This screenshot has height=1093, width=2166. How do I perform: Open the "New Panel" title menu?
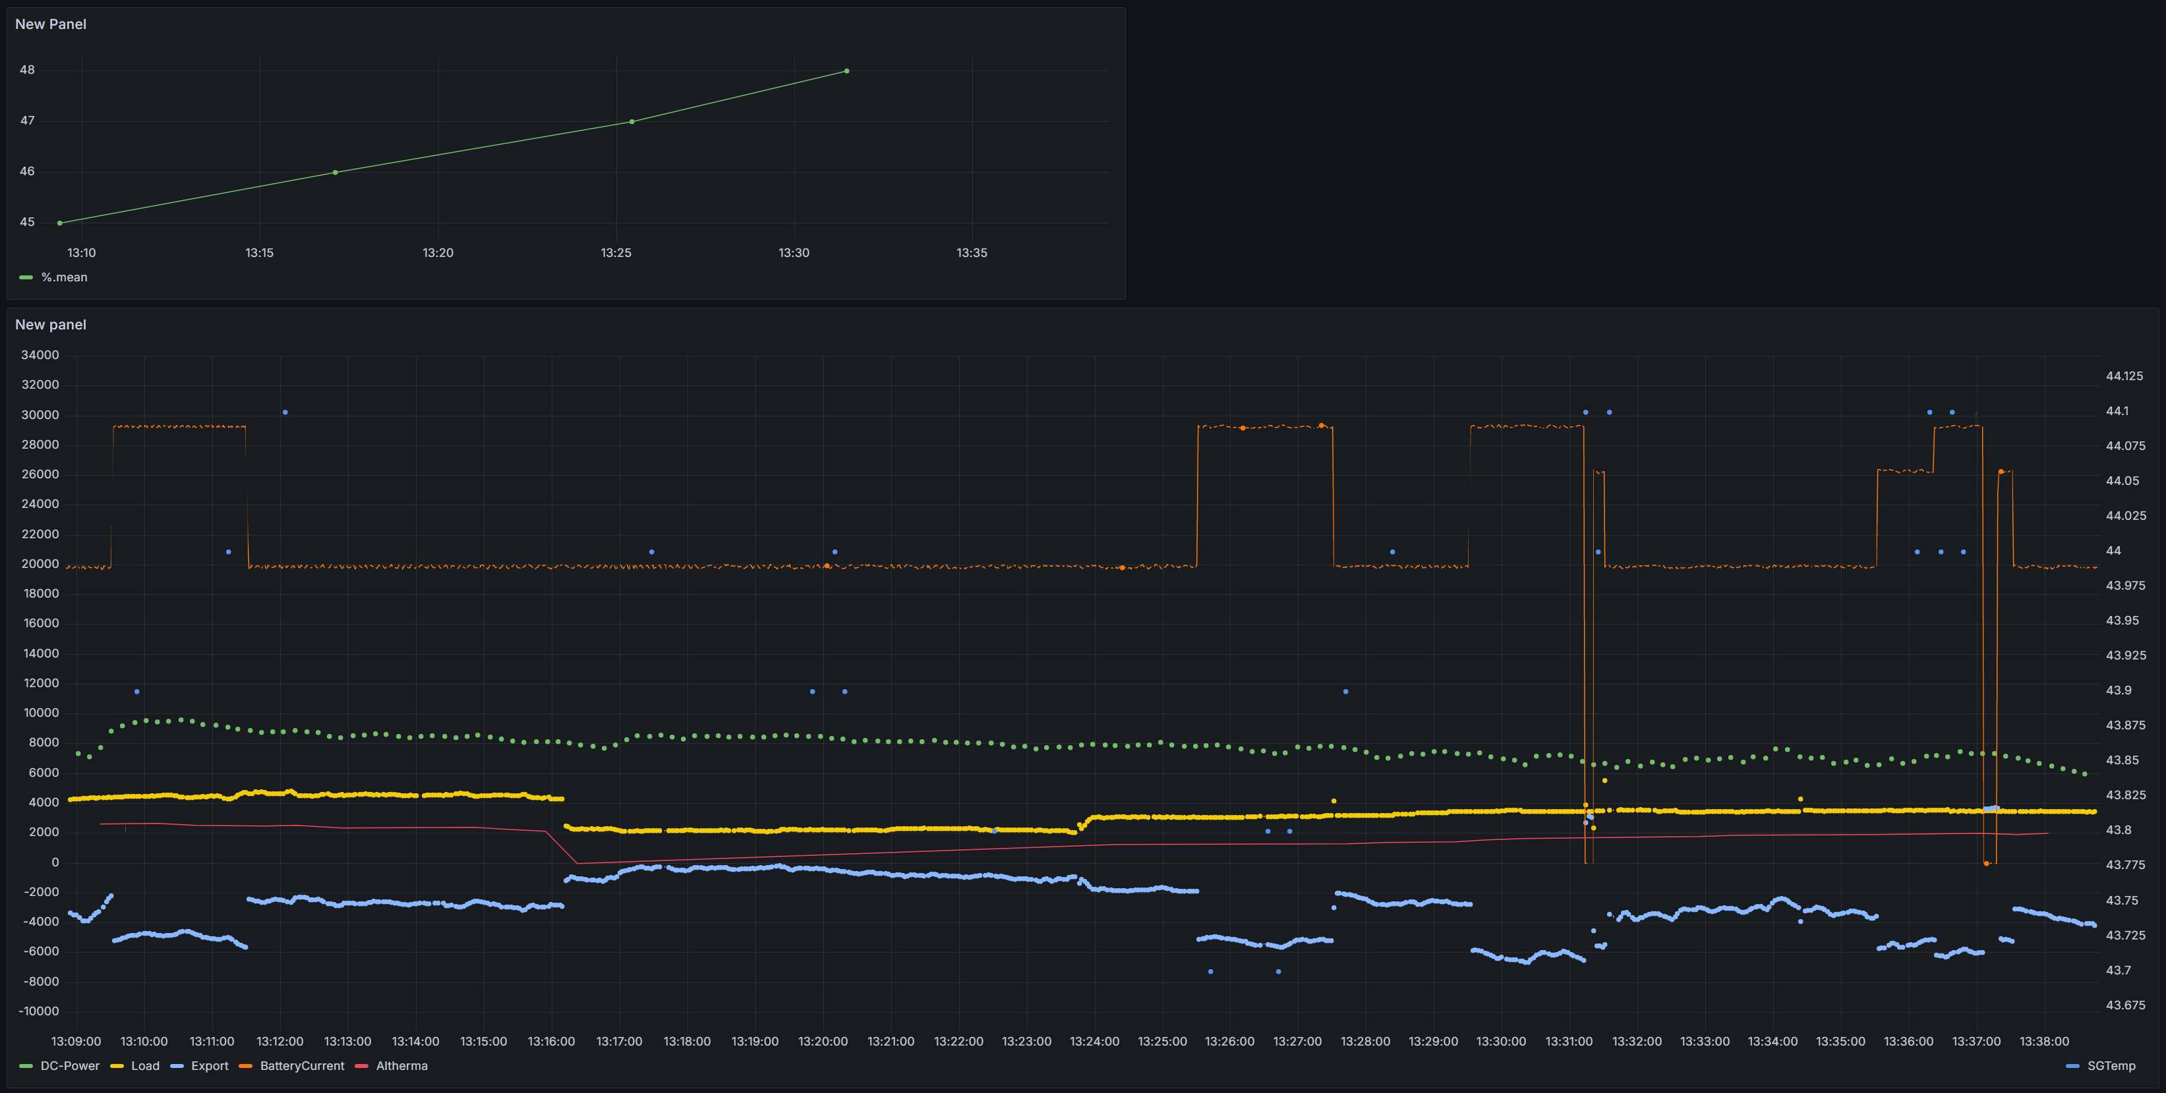tap(51, 24)
